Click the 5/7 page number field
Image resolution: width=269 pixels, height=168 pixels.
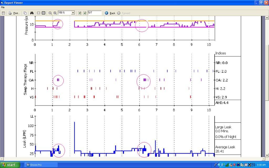coord(95,13)
